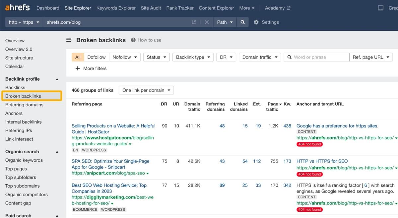Open Link intersect in the sidebar

[x=19, y=139]
